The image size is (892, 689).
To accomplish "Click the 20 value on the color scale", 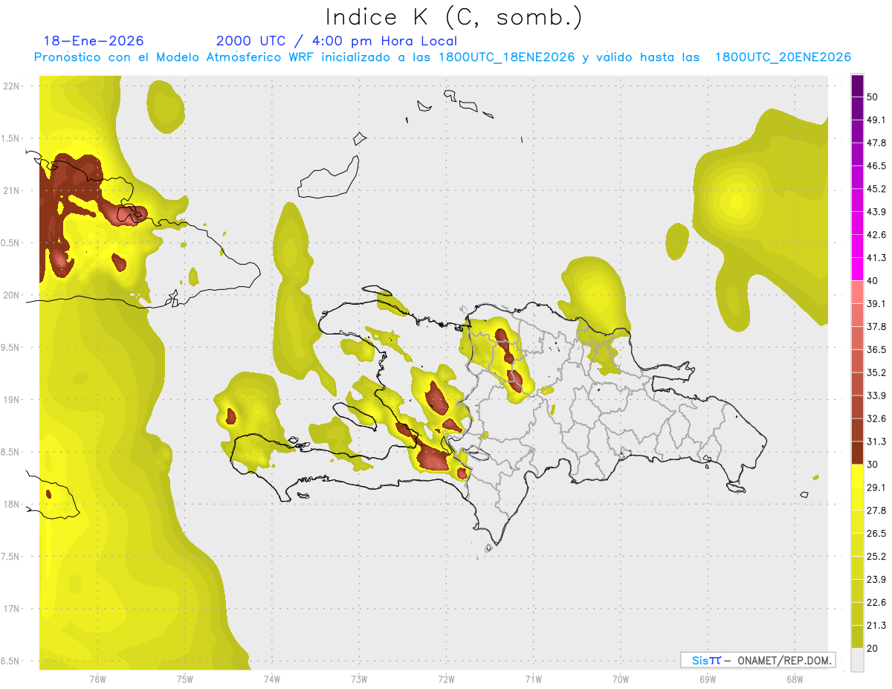I will tap(873, 648).
